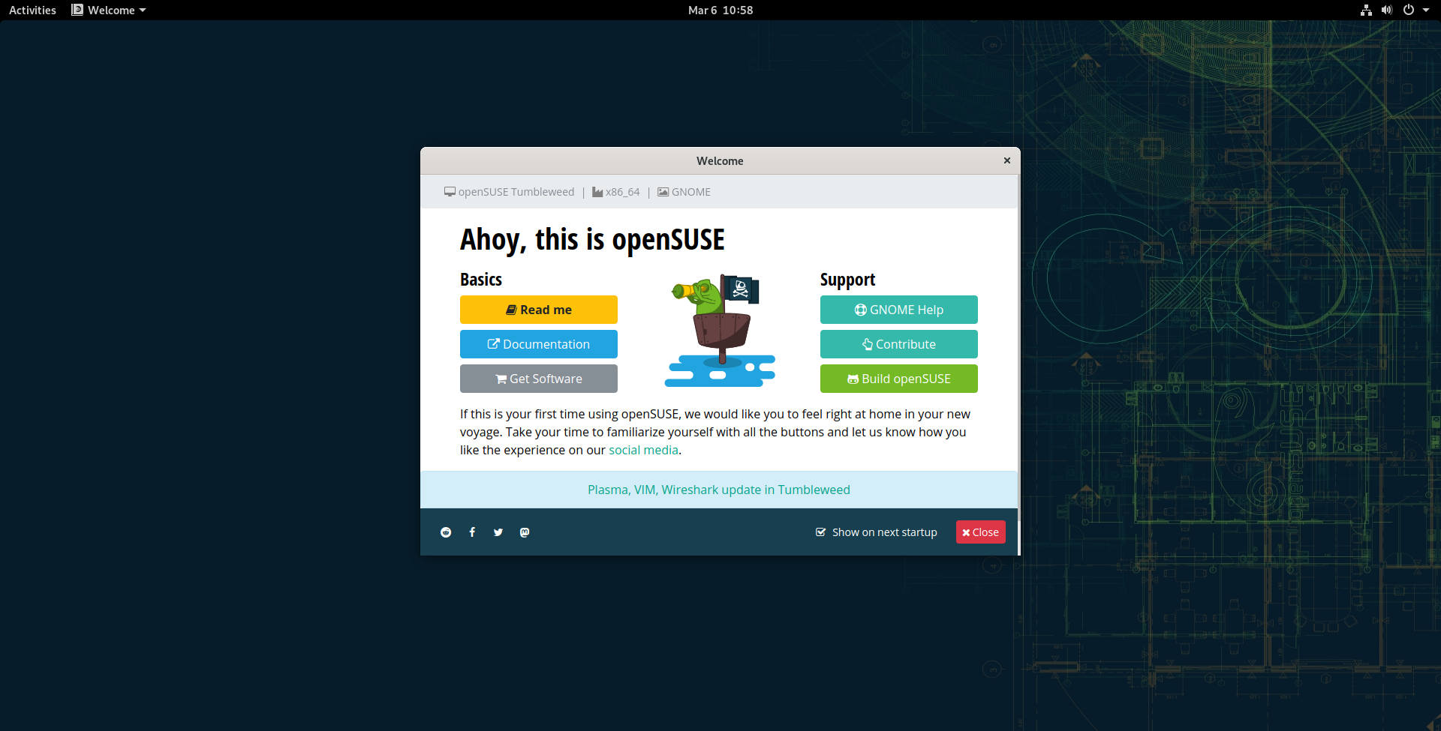
Task: Open Plasma, VIM, Wireshark update news link
Action: (719, 490)
